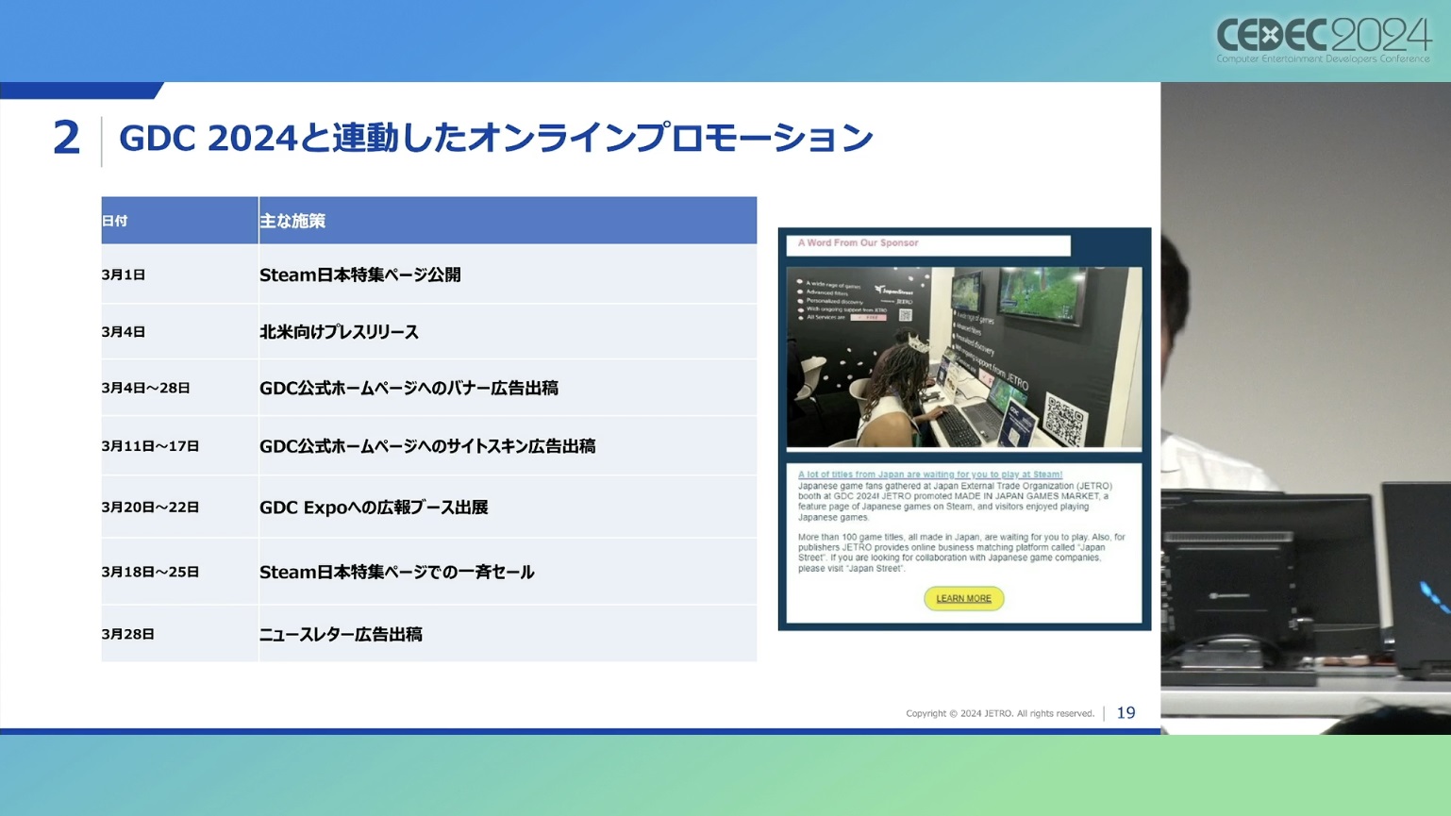
Task: Click the large QR code in the booth photo
Action: [1064, 419]
